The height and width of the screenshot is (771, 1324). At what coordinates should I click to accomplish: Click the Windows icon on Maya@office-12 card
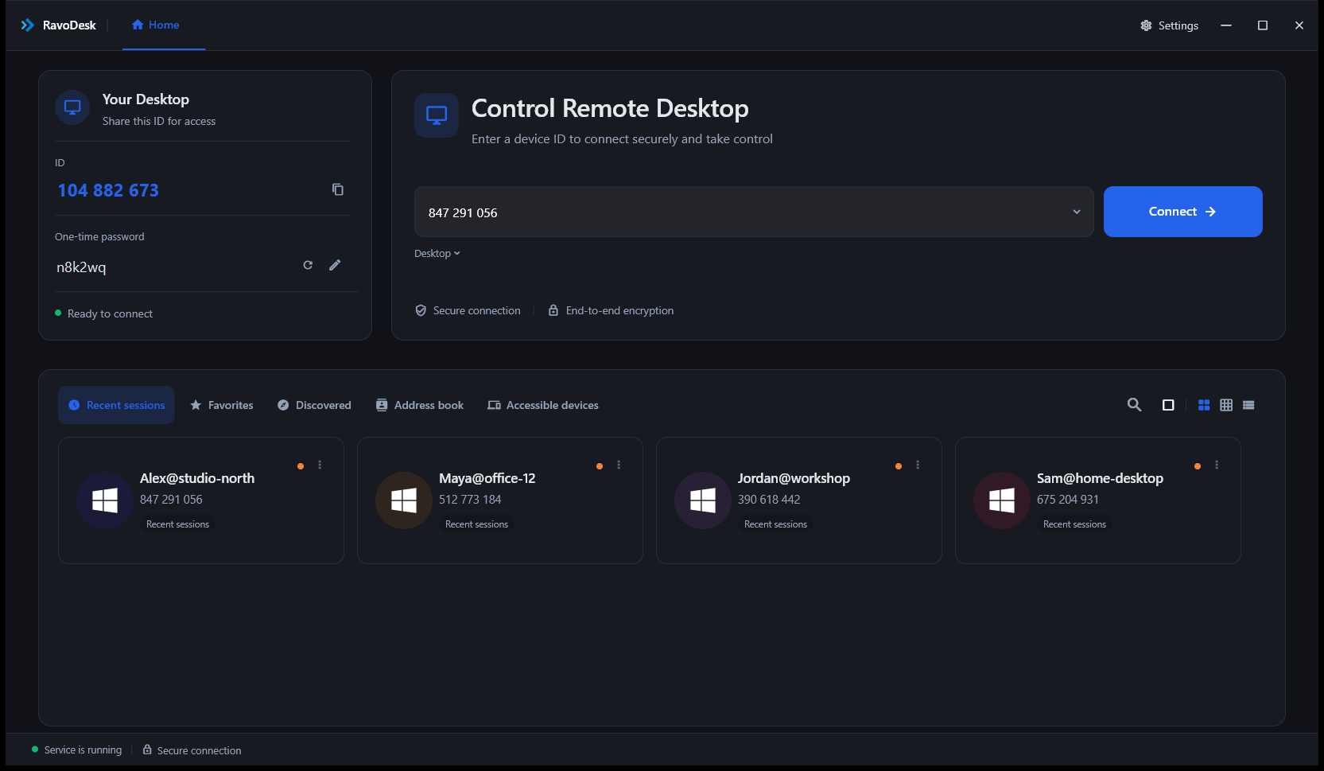coord(404,500)
